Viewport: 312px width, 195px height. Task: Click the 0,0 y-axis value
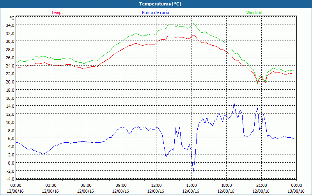11,163
